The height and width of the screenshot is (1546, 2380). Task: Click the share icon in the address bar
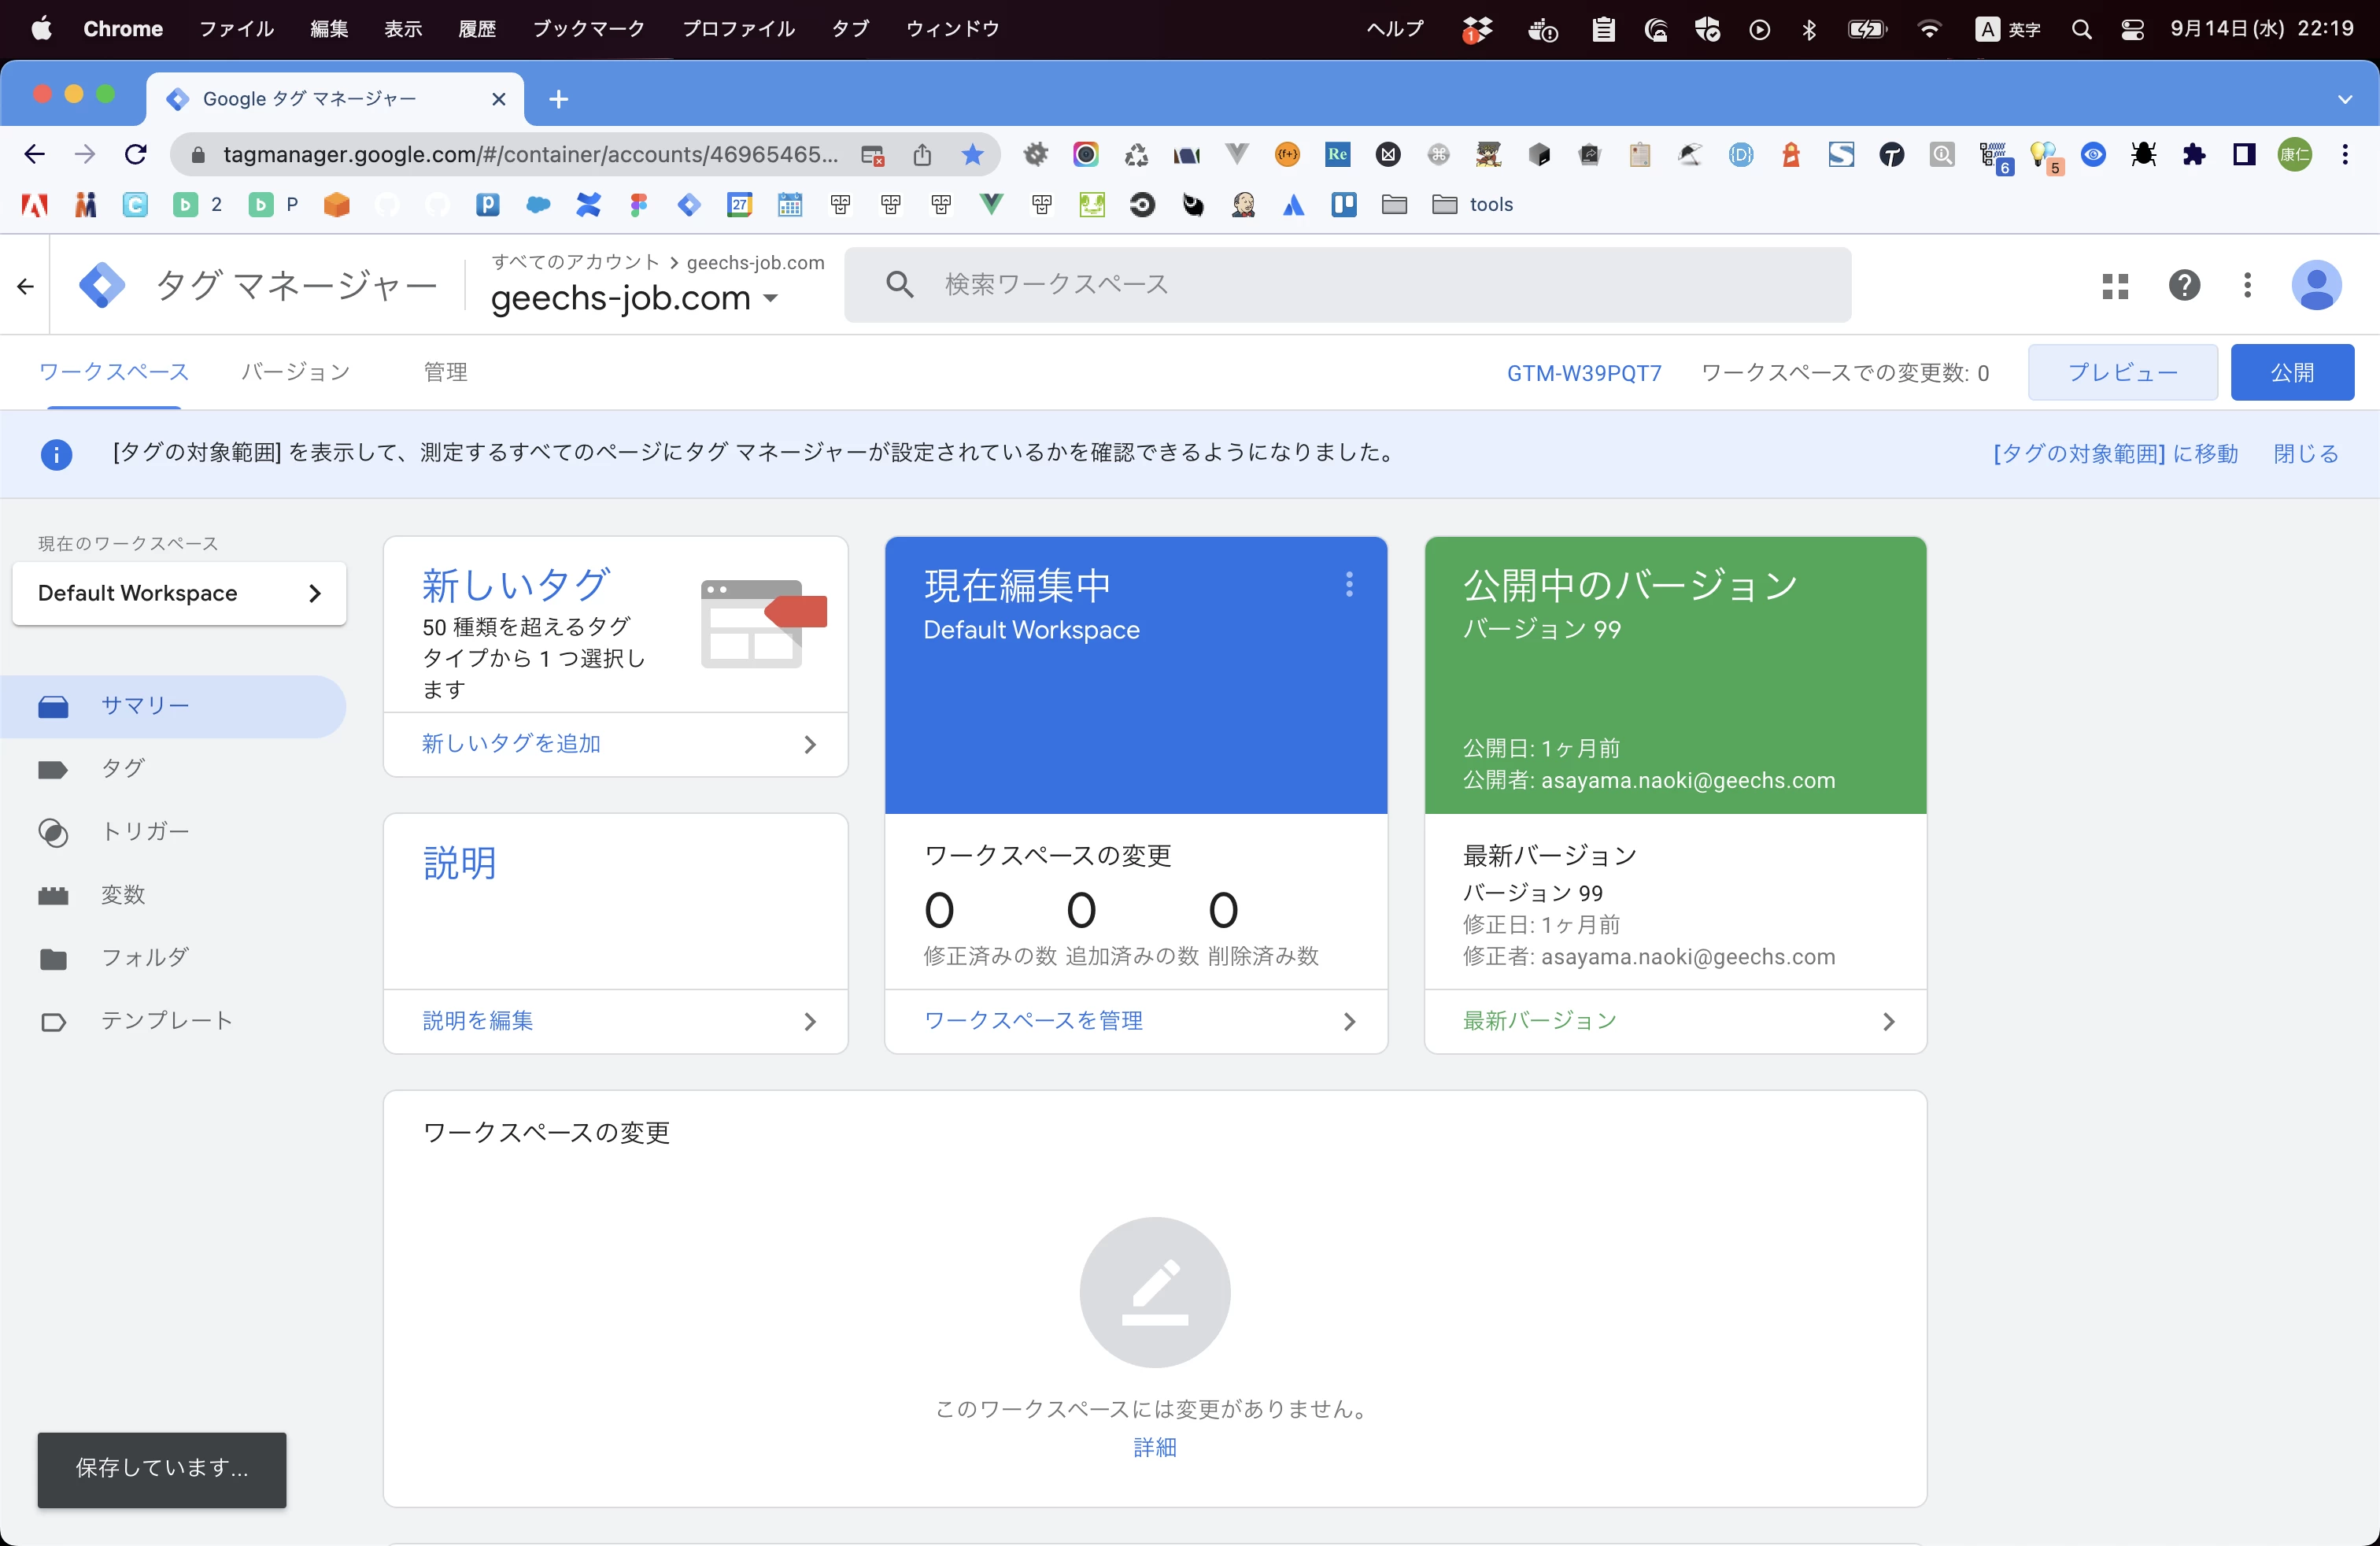[922, 154]
